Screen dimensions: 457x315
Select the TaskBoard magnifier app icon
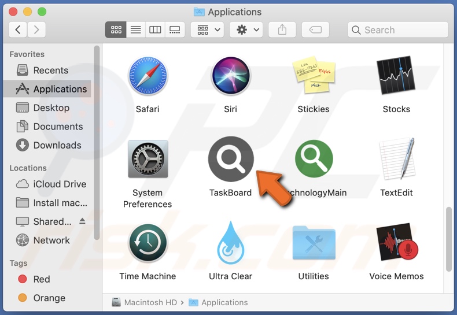(x=231, y=159)
